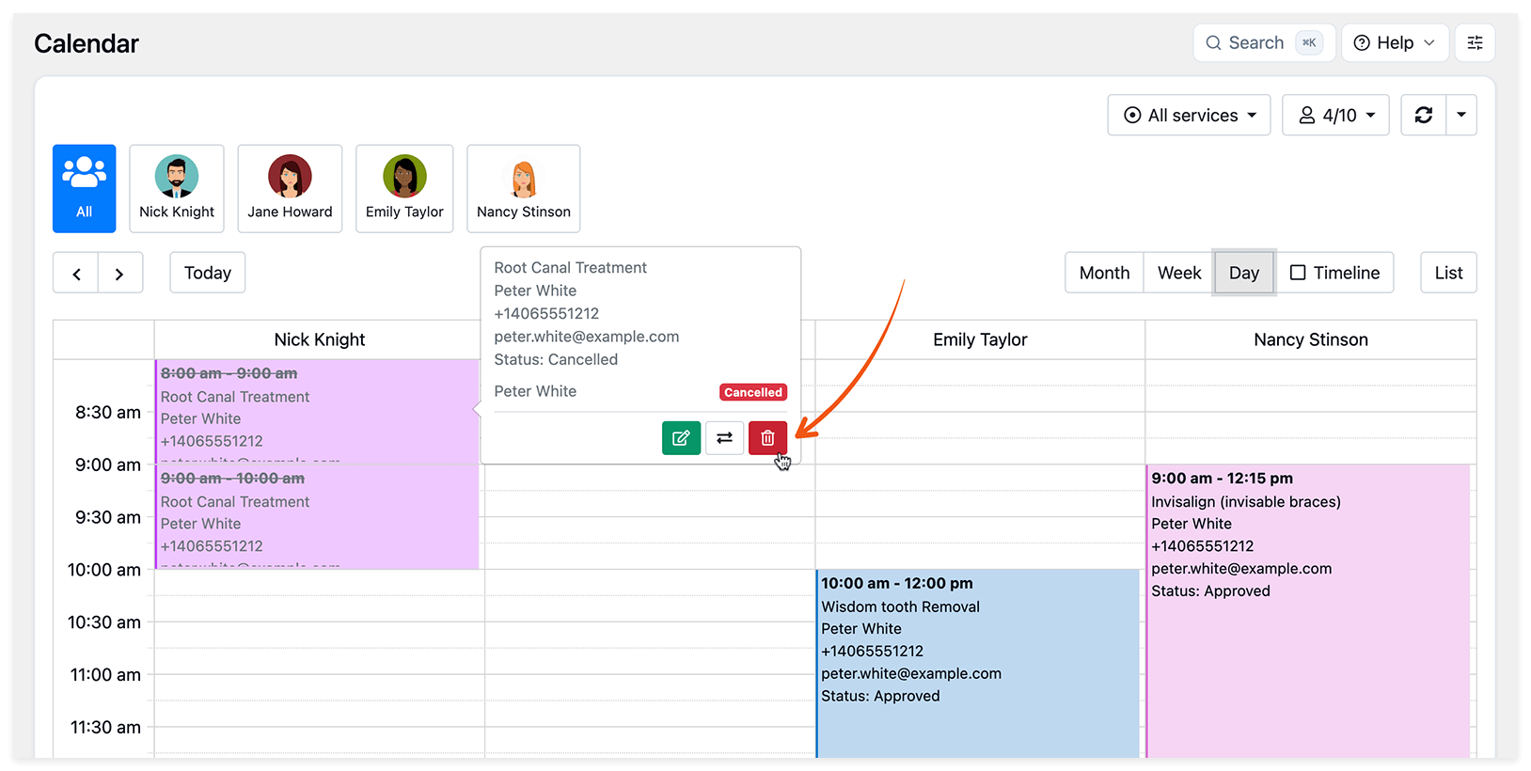
Task: Click the popup email peter.white@example.com
Action: (x=587, y=337)
